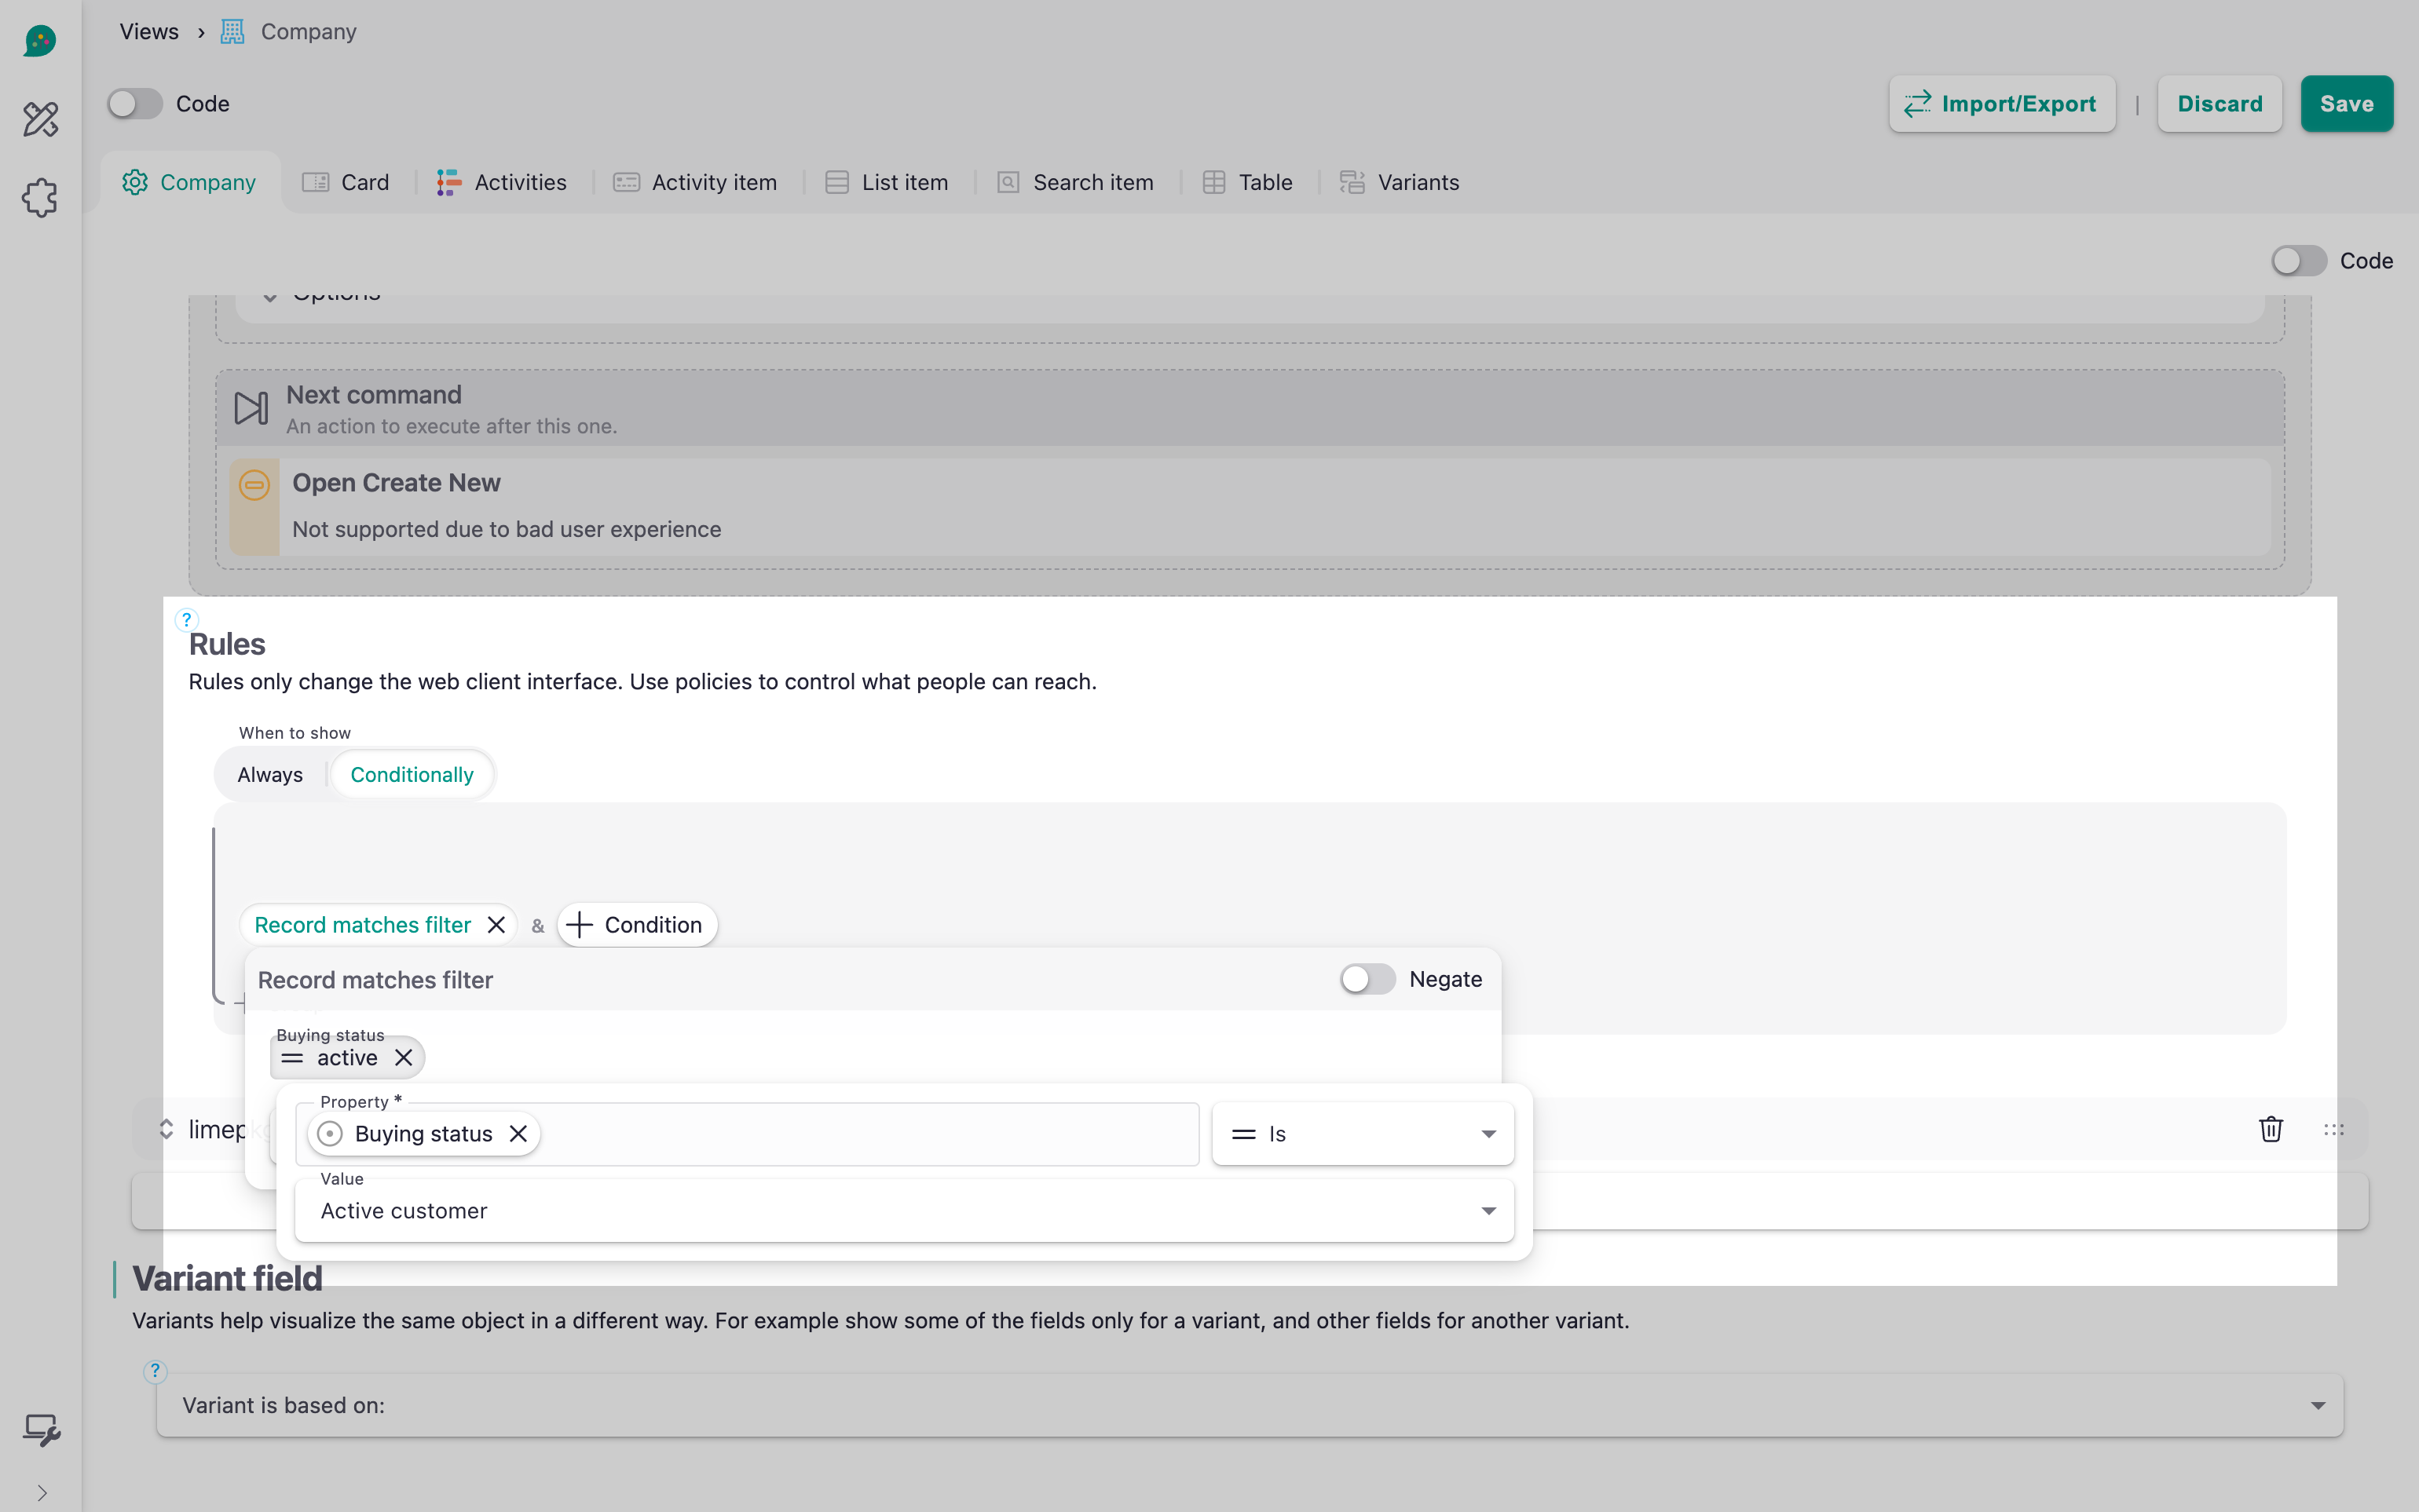Open the Active customer value dropdown

pyautogui.click(x=904, y=1210)
